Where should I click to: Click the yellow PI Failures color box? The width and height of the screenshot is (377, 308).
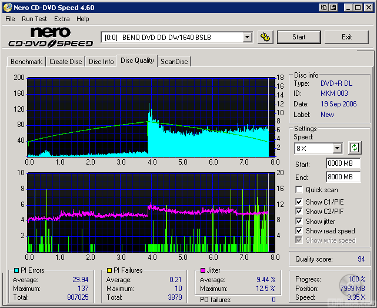109,270
